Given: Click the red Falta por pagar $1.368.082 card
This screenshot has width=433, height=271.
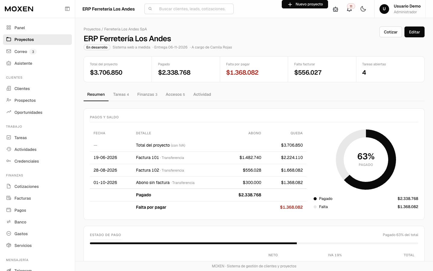Looking at the screenshot, I should click(x=254, y=69).
